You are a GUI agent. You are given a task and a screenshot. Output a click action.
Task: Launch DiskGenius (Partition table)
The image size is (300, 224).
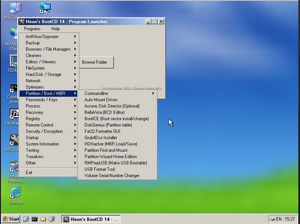click(117, 125)
